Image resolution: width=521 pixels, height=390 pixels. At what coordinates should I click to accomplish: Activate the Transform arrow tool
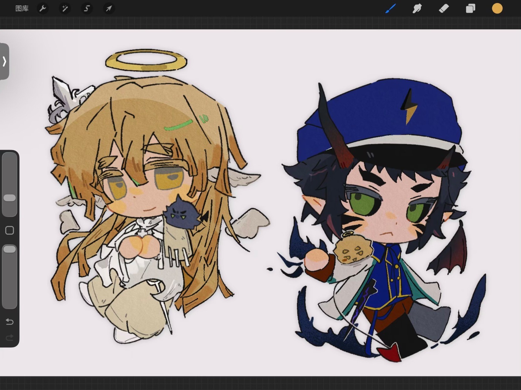coord(109,8)
